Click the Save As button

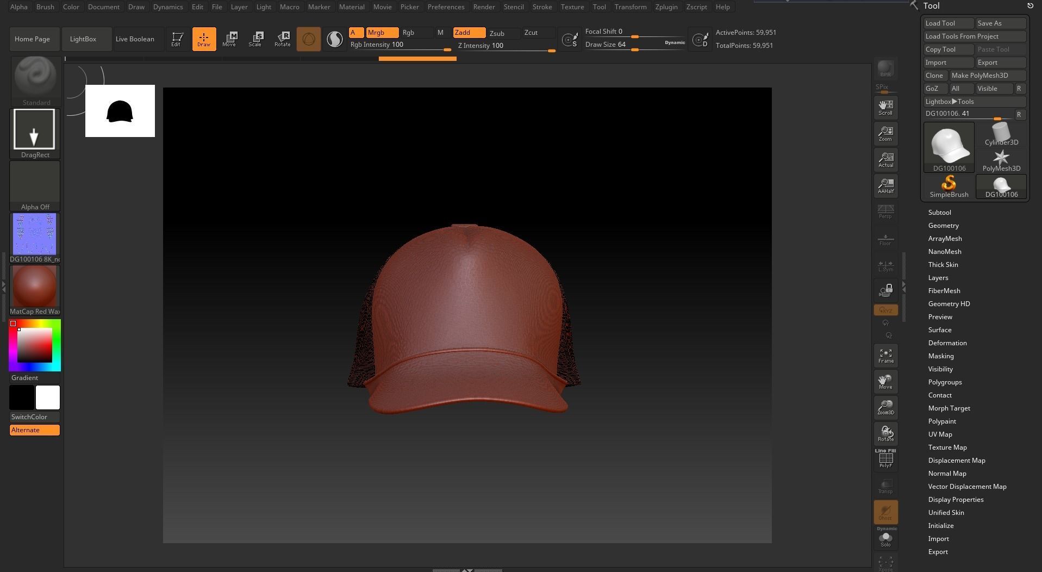[1001, 23]
